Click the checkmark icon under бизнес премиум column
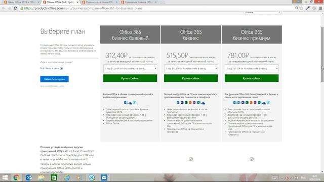 [x=252, y=159]
